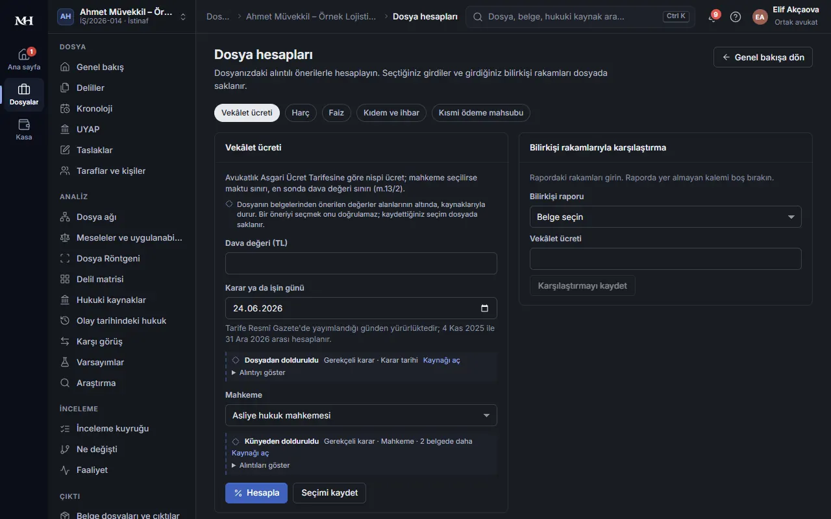Open Dosya Röntgeni in the sidebar
The width and height of the screenshot is (831, 519).
121,258
